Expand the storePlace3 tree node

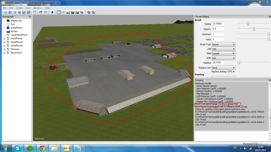coord(4,46)
